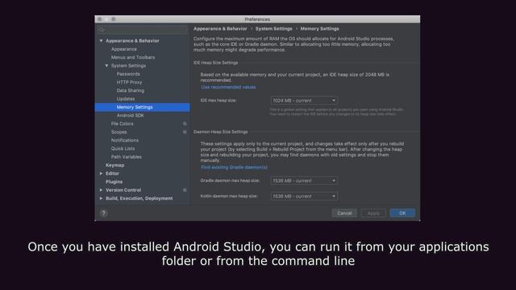Select Menus and Toolbars settings
516x290 pixels.
[x=132, y=57]
